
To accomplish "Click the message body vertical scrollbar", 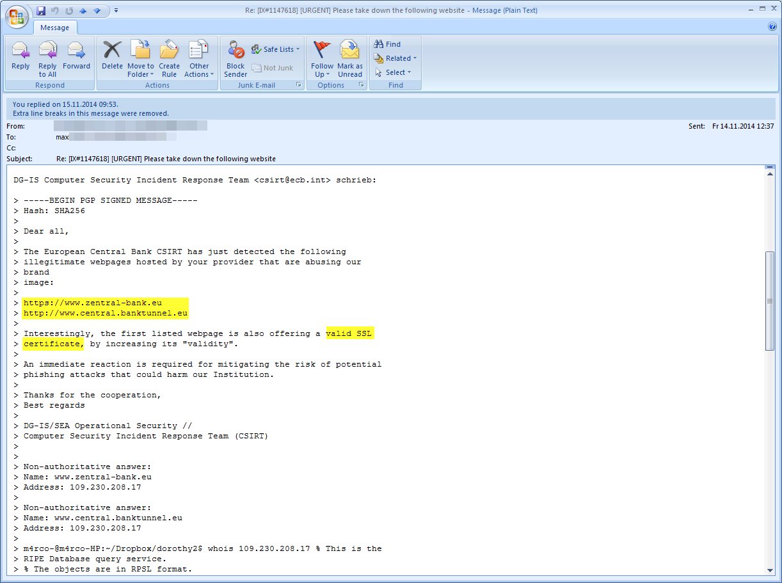I will pyautogui.click(x=769, y=301).
